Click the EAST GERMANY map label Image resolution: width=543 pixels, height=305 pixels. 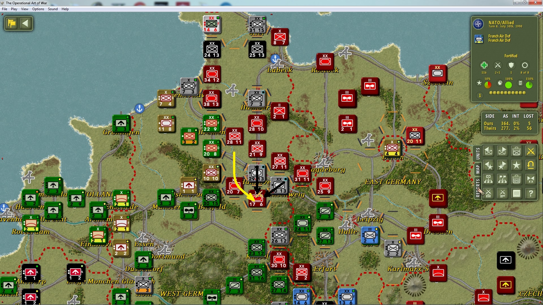pos(393,182)
